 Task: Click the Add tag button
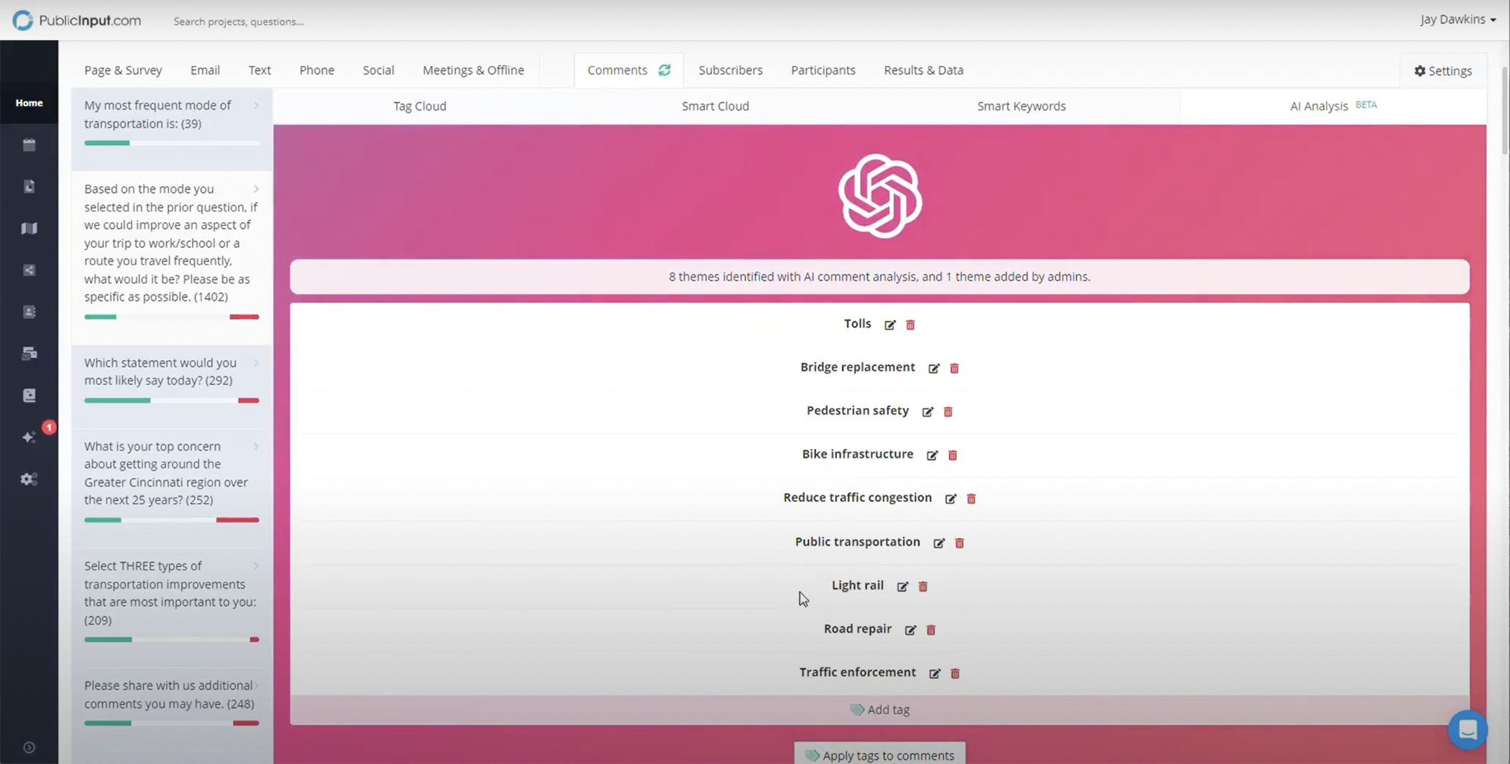coord(879,709)
